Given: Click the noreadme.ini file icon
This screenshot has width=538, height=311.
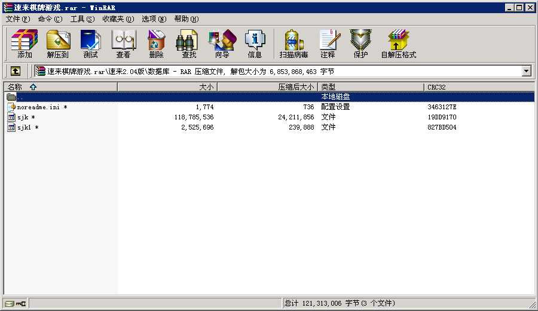Looking at the screenshot, I should pos(11,107).
